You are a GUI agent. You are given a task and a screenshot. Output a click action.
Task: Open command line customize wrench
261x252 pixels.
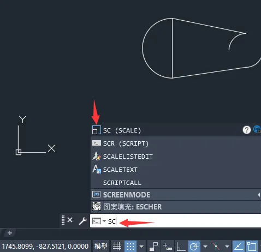click(82, 221)
